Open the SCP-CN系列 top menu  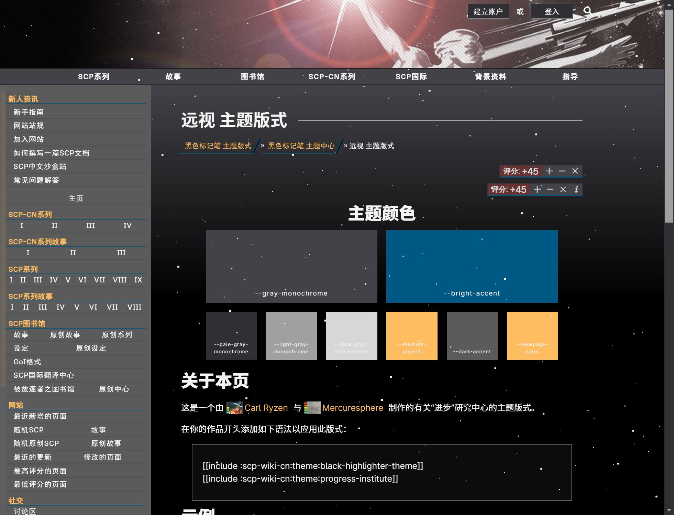click(x=332, y=77)
